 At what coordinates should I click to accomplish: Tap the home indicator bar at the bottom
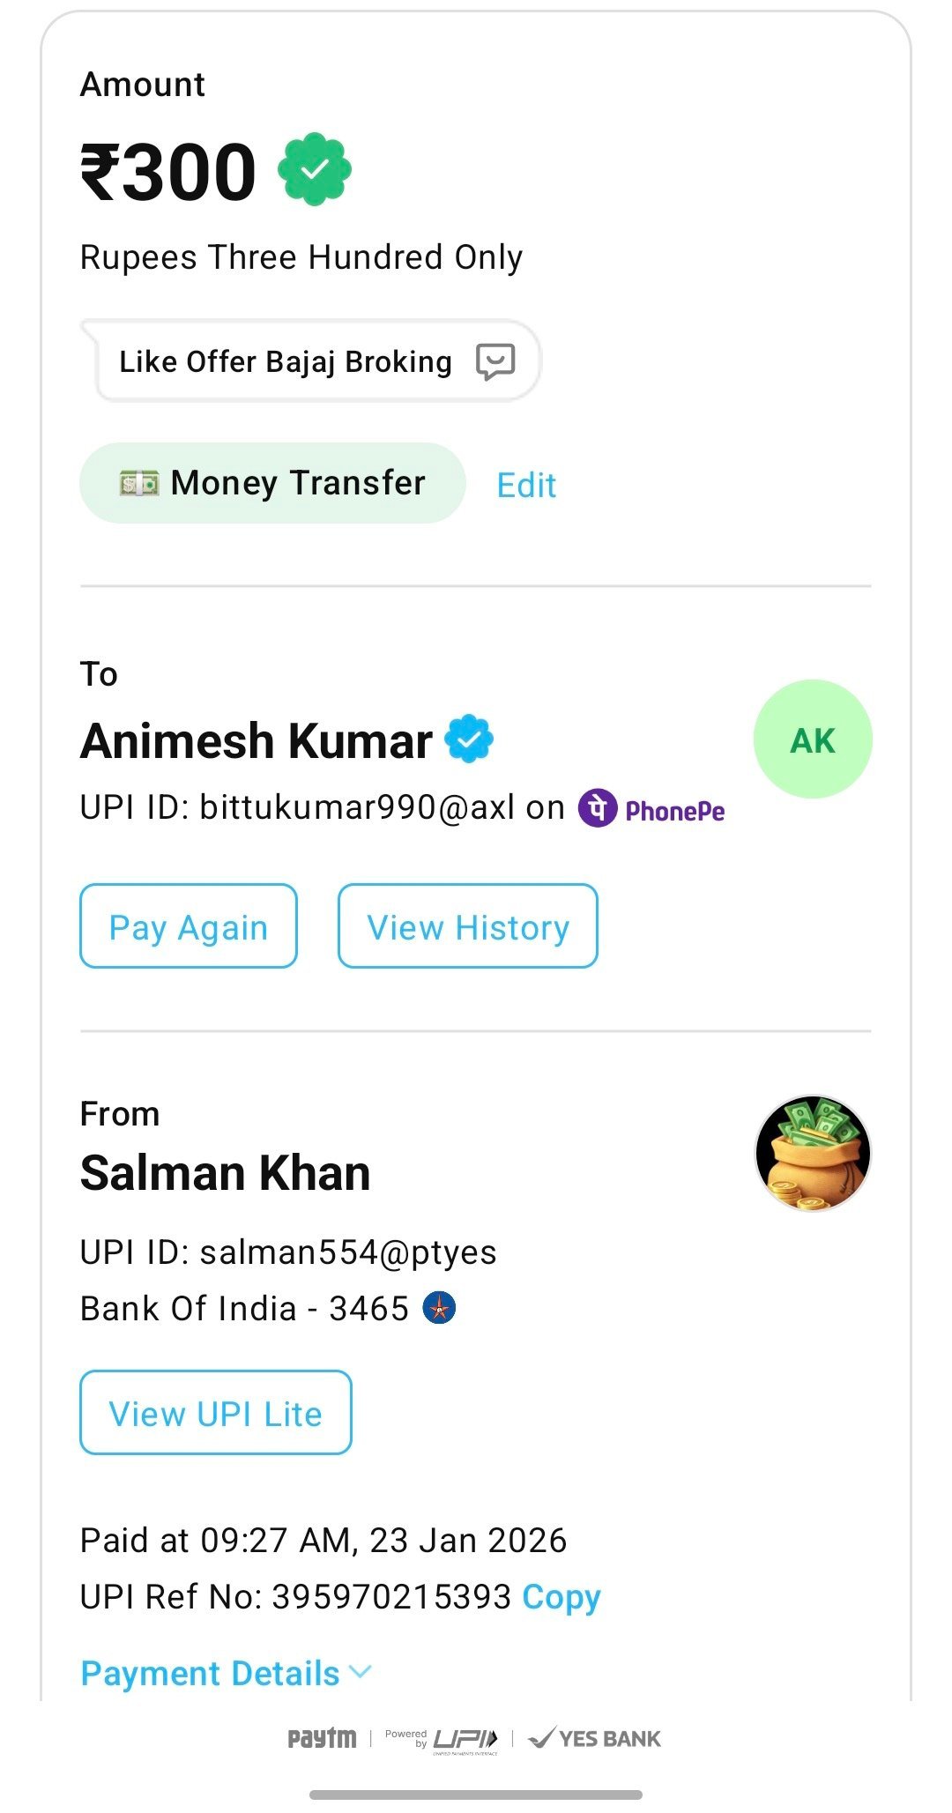click(x=476, y=1794)
